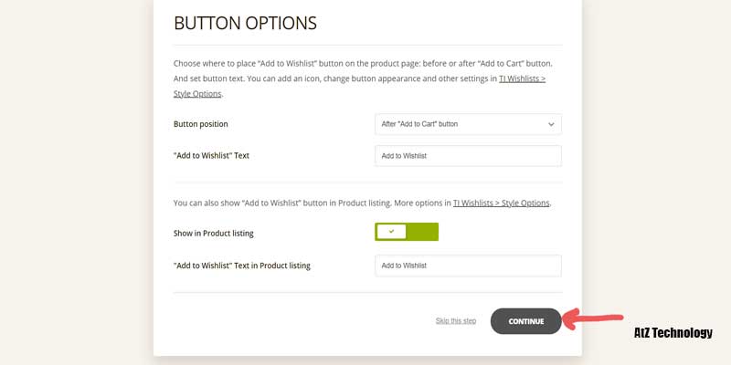Click the Product listing wishlist text input
The image size is (731, 365).
(468, 266)
